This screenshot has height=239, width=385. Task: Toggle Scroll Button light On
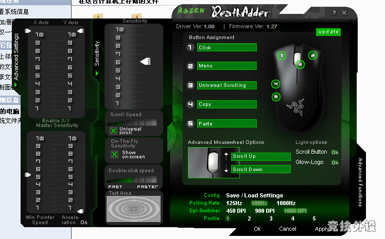point(335,153)
